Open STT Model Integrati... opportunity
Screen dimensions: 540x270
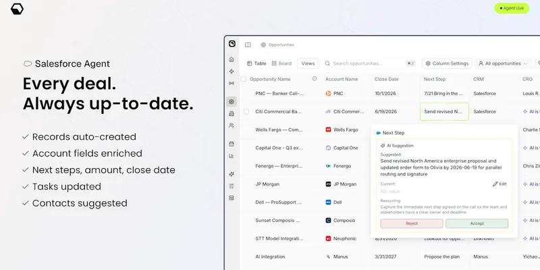[279, 238]
